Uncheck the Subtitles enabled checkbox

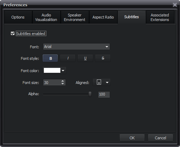coord(13,33)
